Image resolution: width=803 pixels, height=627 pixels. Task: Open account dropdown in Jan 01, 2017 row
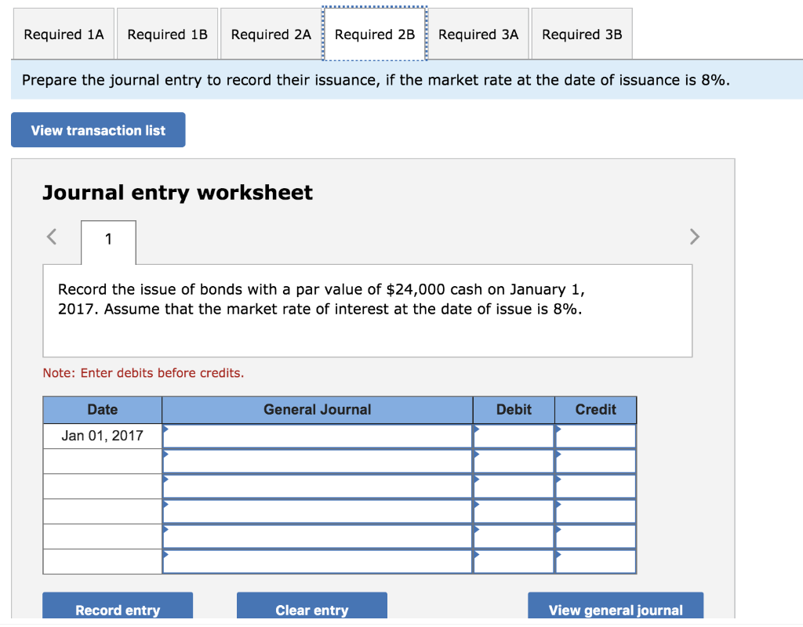(x=318, y=436)
